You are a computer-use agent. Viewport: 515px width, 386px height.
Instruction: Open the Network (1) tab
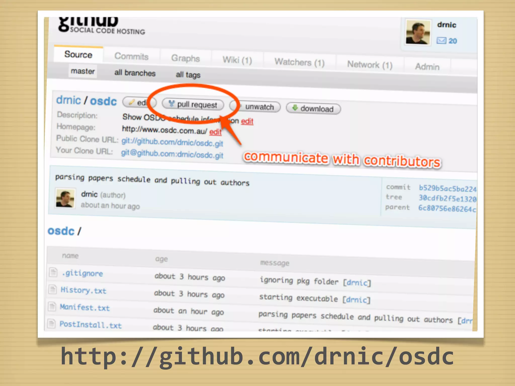pyautogui.click(x=369, y=65)
